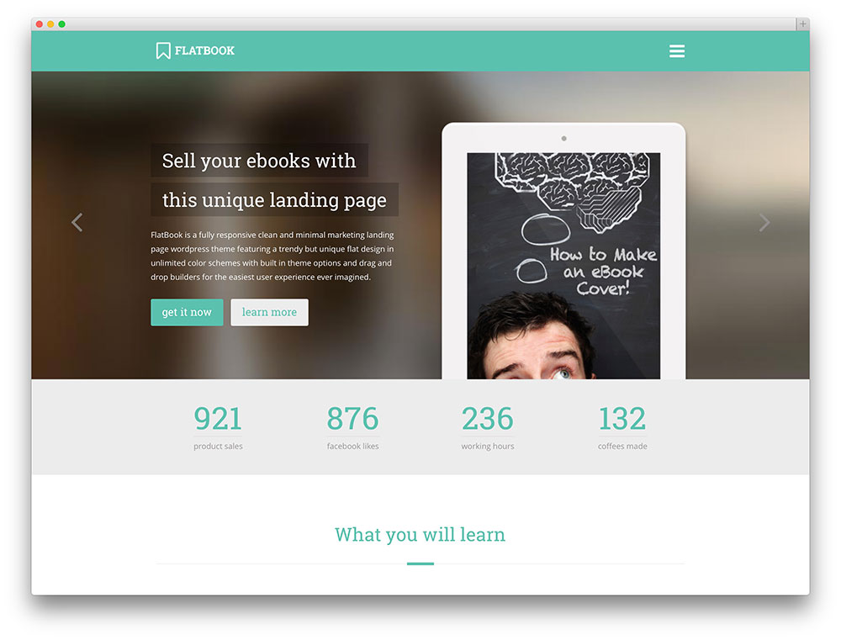Image resolution: width=841 pixels, height=640 pixels.
Task: Select the 921 product sales counter
Action: [x=218, y=427]
